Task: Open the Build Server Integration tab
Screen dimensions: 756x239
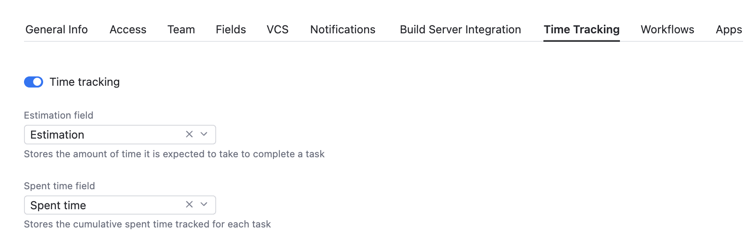Action: point(460,30)
